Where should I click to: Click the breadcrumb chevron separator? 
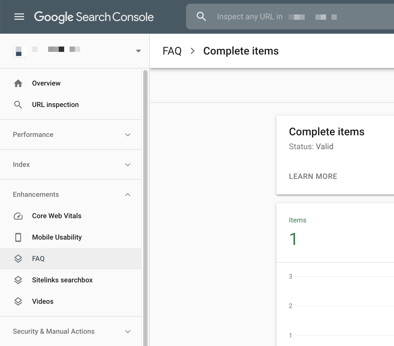192,51
